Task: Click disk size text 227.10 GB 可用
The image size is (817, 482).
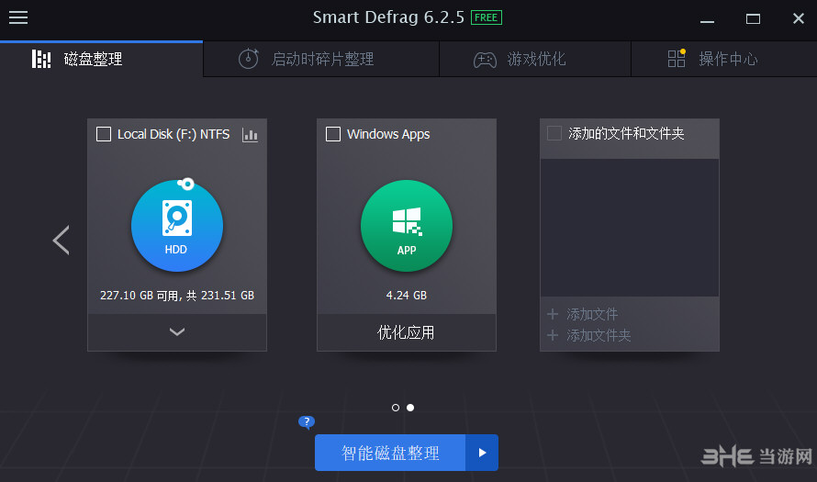Action: point(177,296)
